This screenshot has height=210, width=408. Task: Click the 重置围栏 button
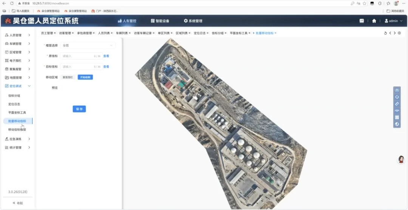tap(68, 77)
